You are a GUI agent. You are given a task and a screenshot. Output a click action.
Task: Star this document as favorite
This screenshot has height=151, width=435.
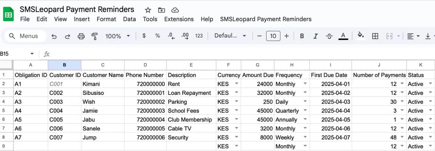click(148, 10)
